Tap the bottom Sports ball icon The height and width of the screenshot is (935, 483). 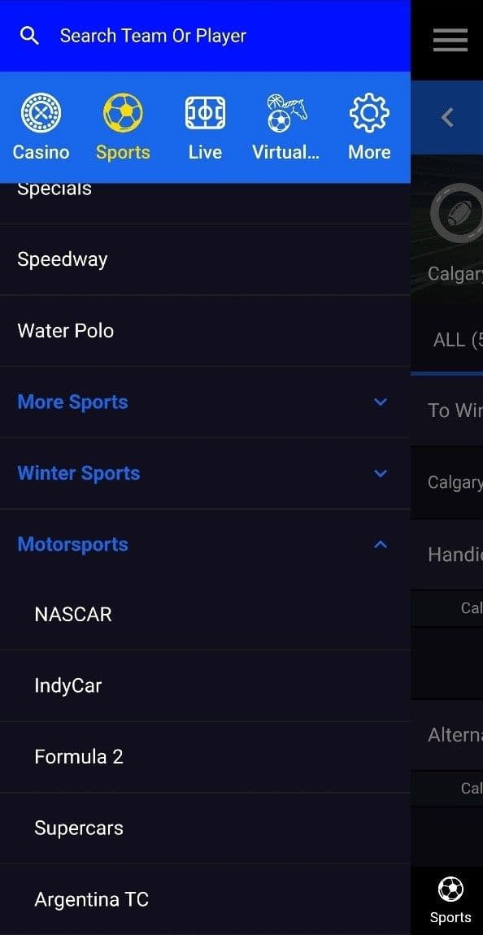pos(450,889)
